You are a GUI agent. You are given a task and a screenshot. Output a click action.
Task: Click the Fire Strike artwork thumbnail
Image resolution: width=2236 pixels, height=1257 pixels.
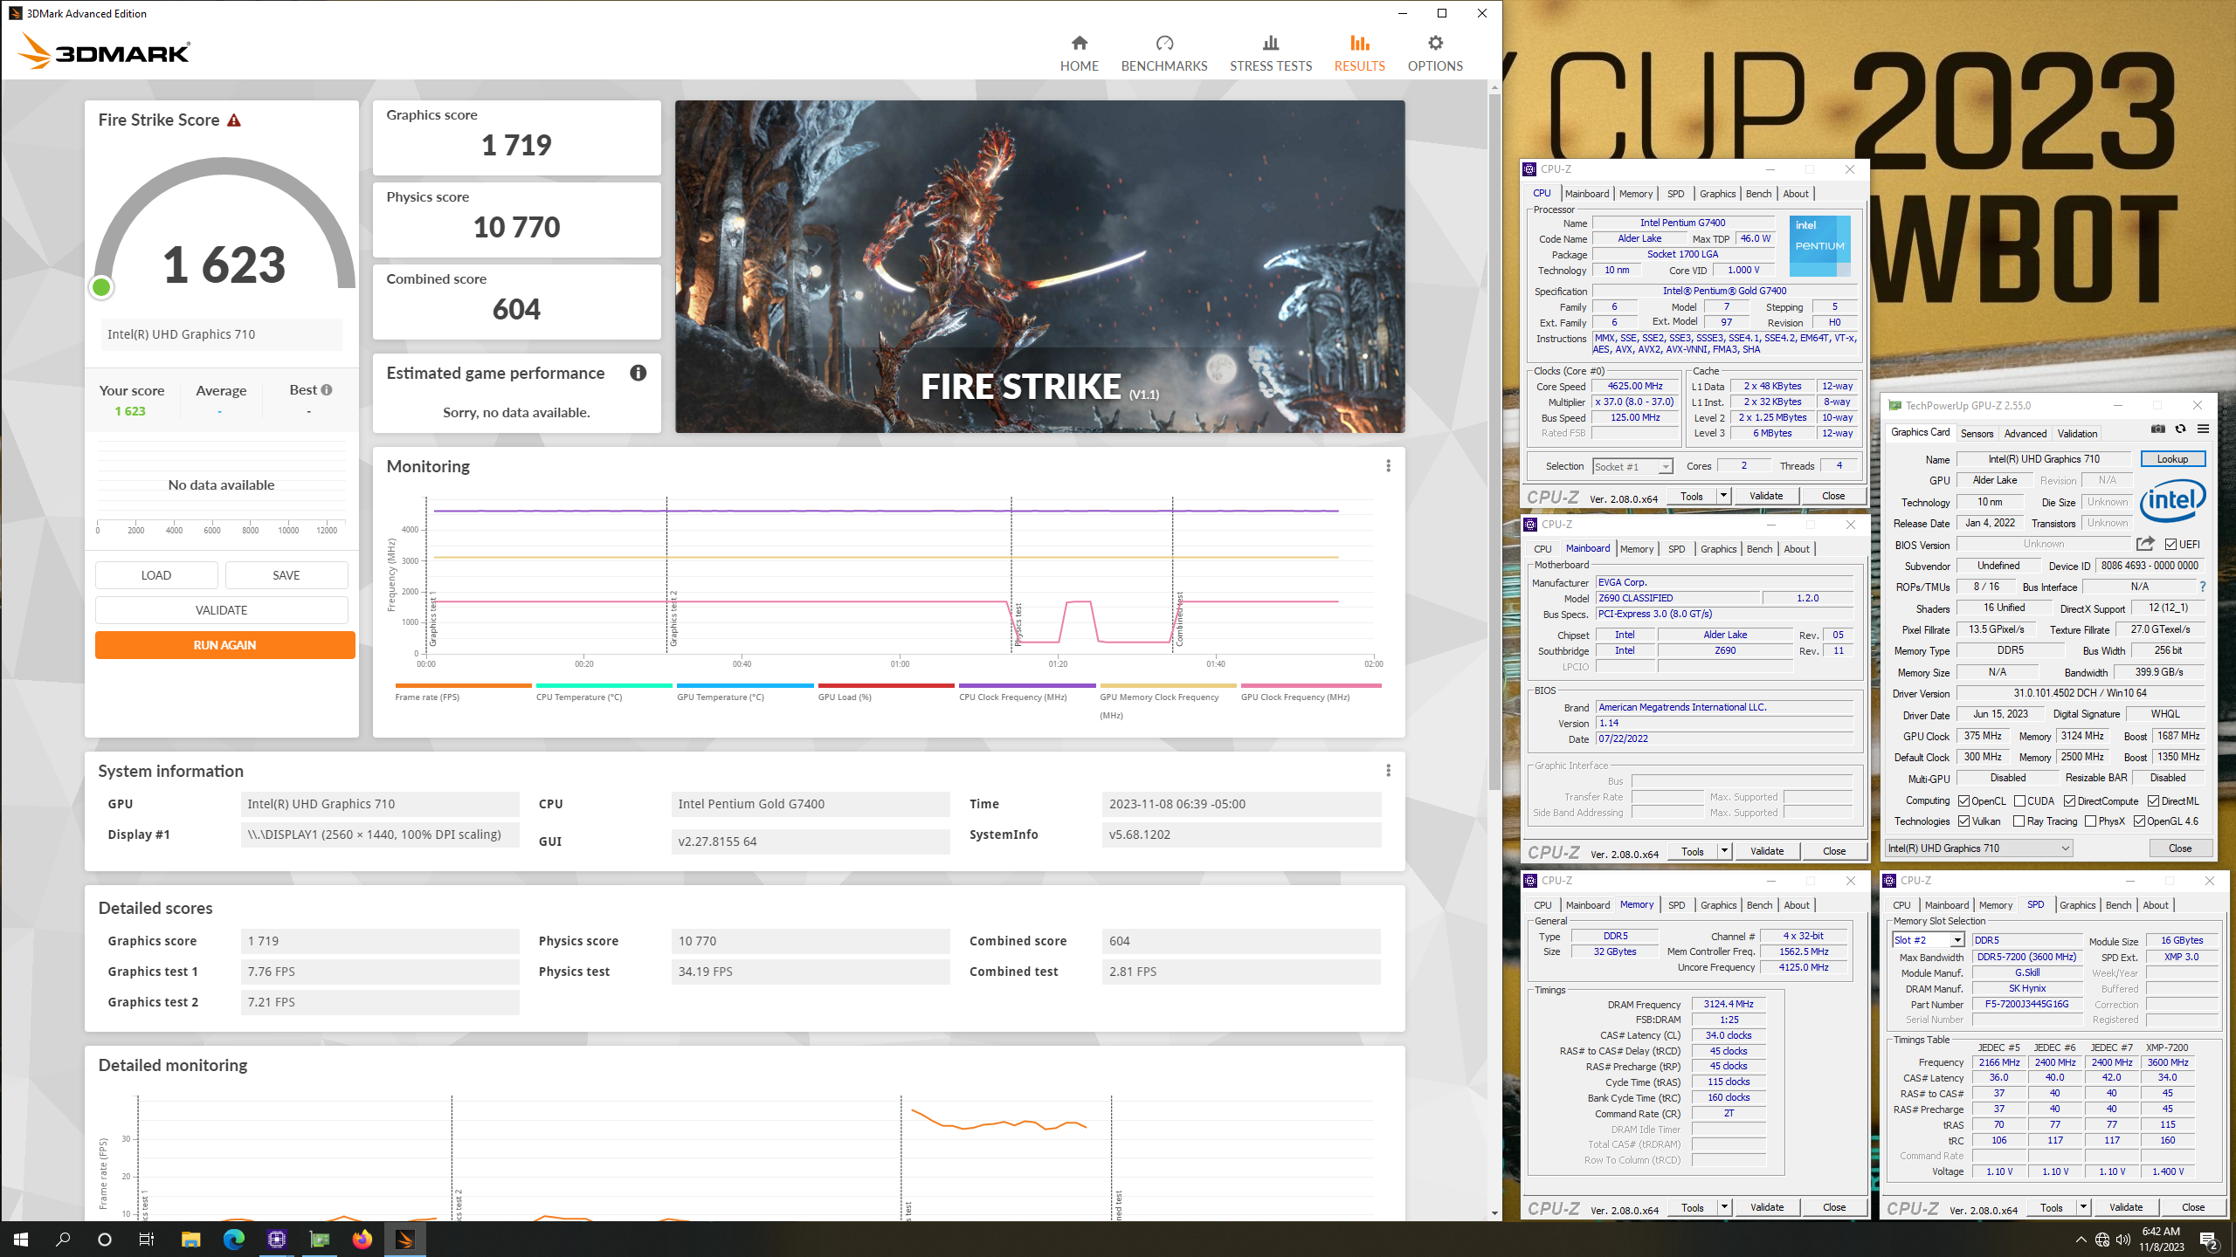tap(1039, 266)
